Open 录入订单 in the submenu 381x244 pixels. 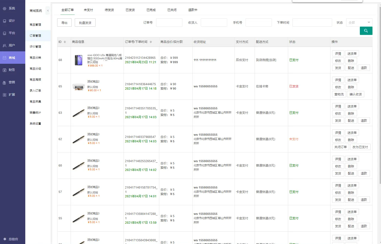(x=35, y=91)
